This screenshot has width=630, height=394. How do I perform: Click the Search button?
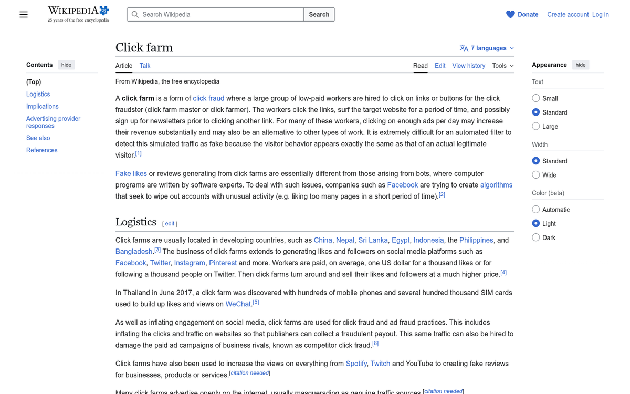[319, 15]
